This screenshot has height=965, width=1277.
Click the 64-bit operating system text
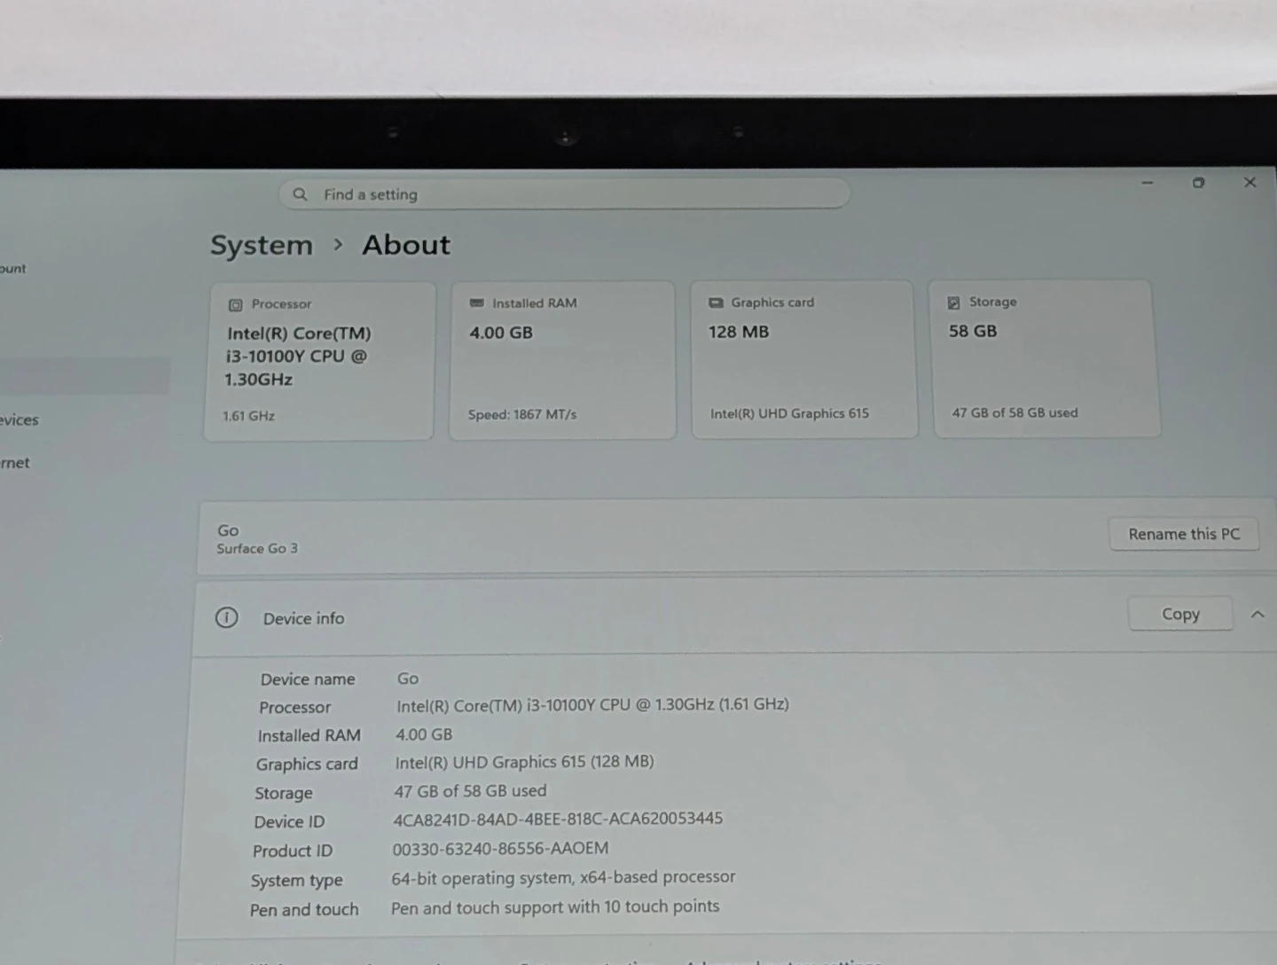pyautogui.click(x=563, y=878)
